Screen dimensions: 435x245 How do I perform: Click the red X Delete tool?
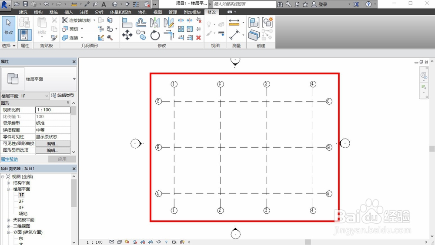point(198,37)
